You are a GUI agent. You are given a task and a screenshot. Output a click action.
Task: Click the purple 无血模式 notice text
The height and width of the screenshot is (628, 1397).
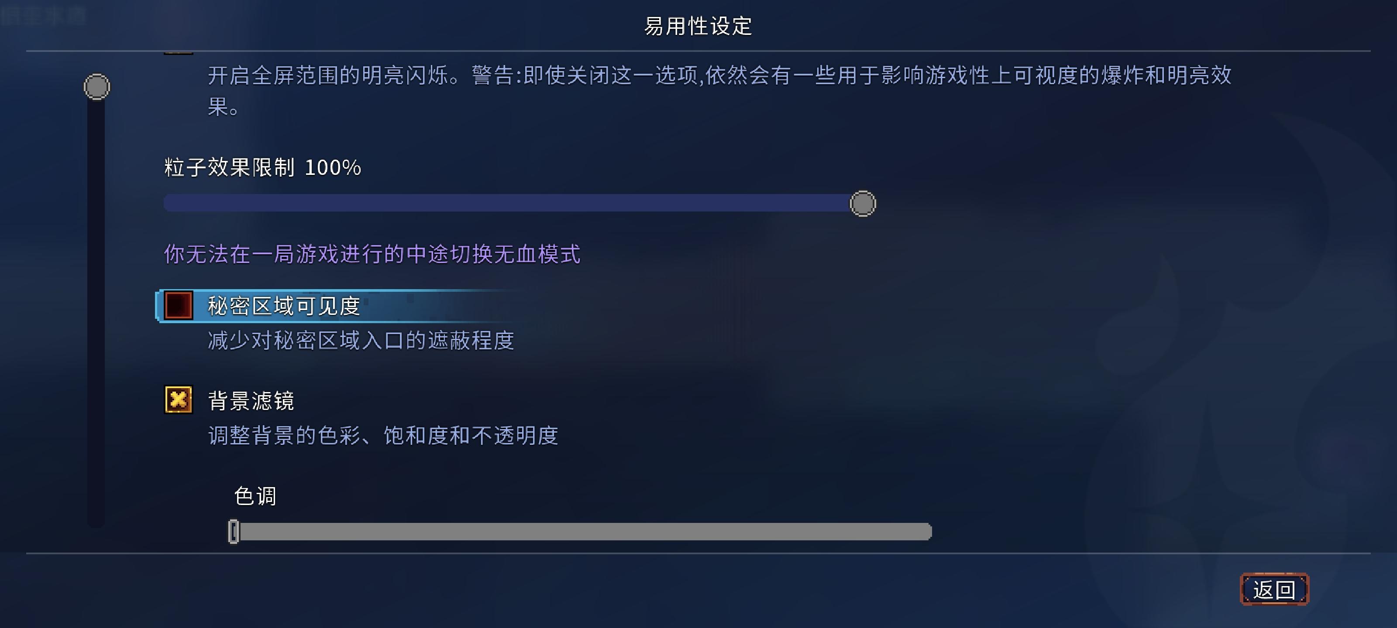pyautogui.click(x=372, y=254)
